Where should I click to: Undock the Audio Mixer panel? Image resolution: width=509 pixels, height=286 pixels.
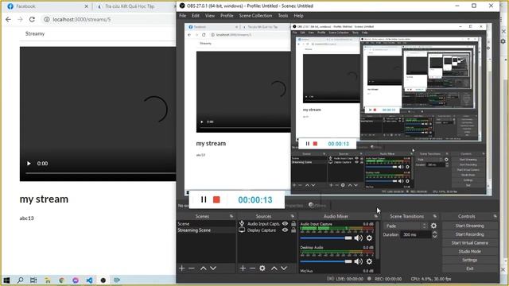click(376, 216)
